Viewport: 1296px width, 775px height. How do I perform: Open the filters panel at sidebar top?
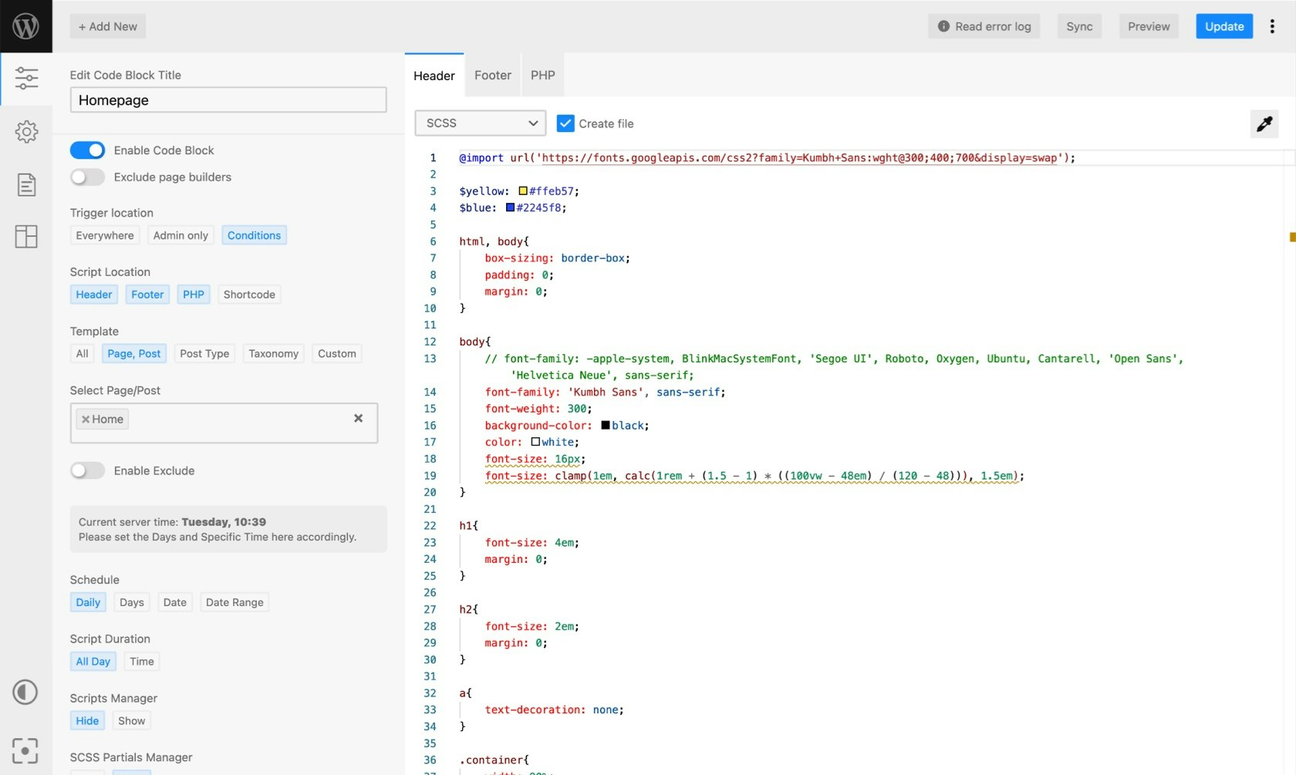pos(27,77)
